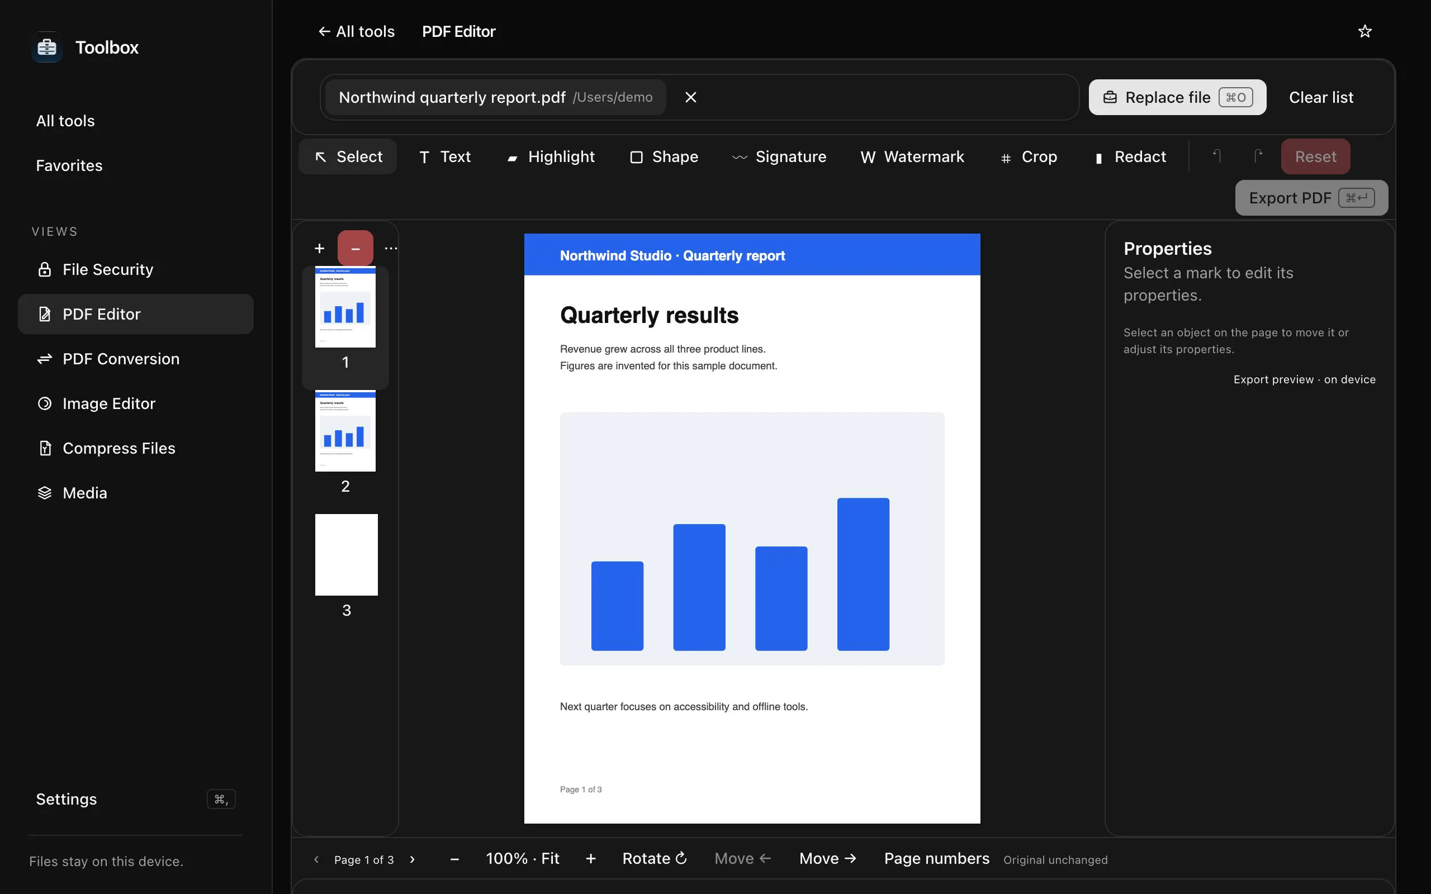Select the Redact tool

1131,156
